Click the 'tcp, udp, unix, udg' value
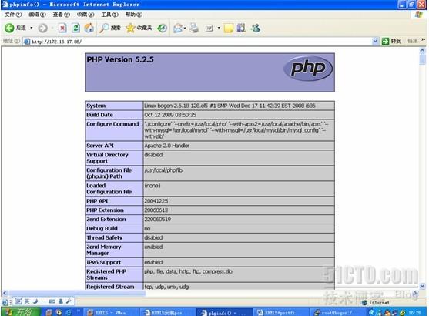Screen dimensions: 429x316 (166, 287)
